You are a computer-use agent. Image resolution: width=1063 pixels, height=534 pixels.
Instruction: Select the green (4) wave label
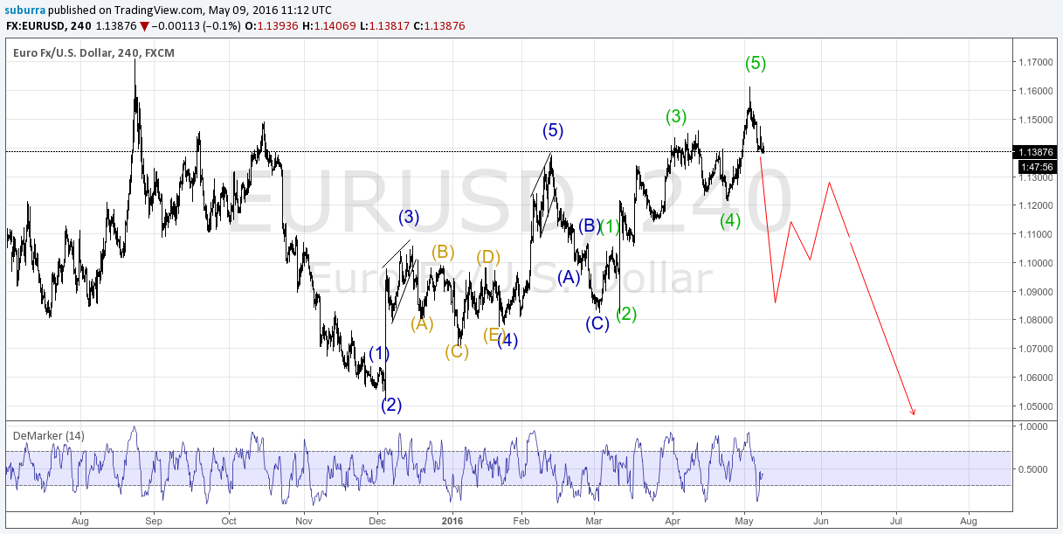click(x=730, y=221)
